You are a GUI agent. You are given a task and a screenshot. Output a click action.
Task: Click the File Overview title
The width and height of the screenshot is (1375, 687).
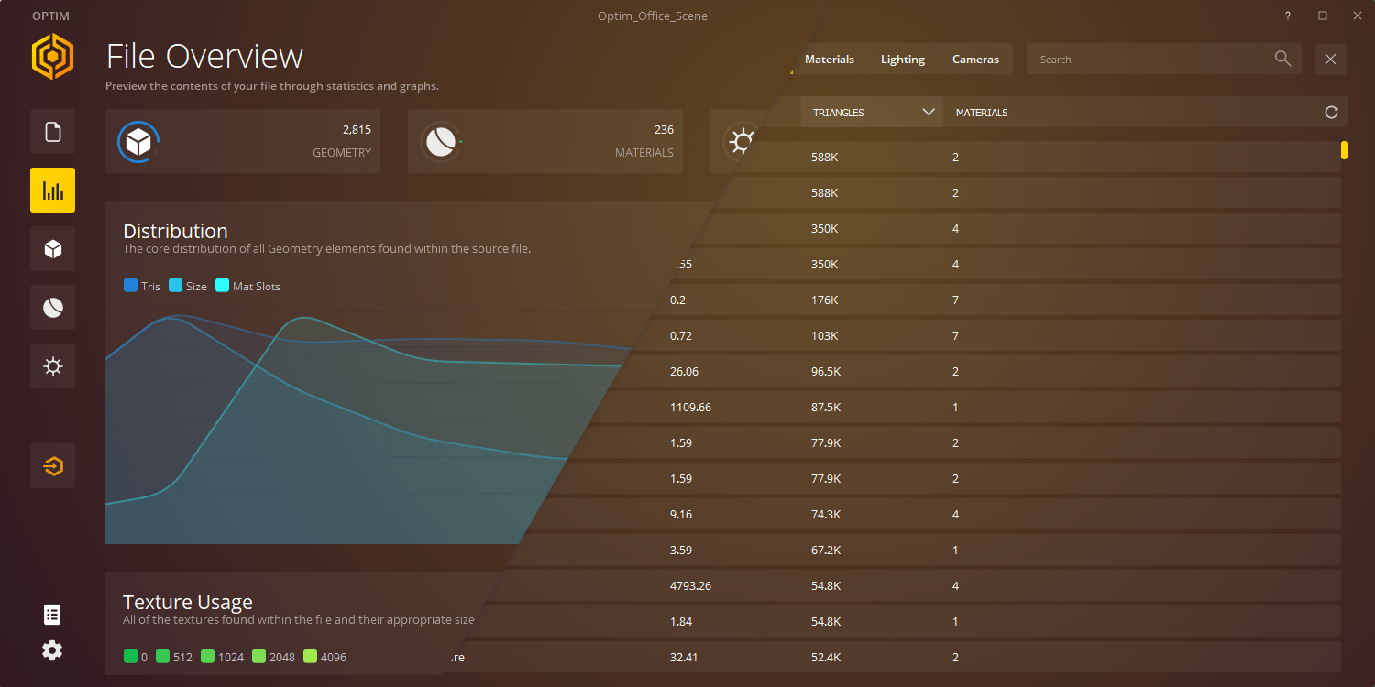coord(204,56)
